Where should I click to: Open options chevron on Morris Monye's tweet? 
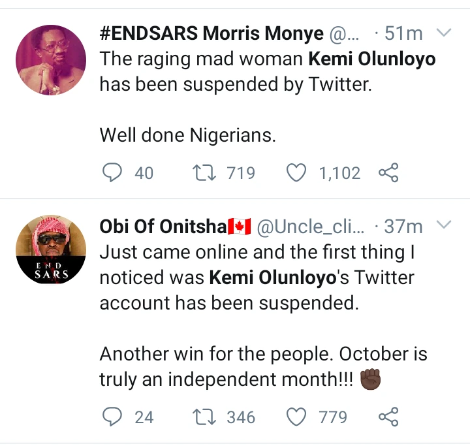pos(443,32)
